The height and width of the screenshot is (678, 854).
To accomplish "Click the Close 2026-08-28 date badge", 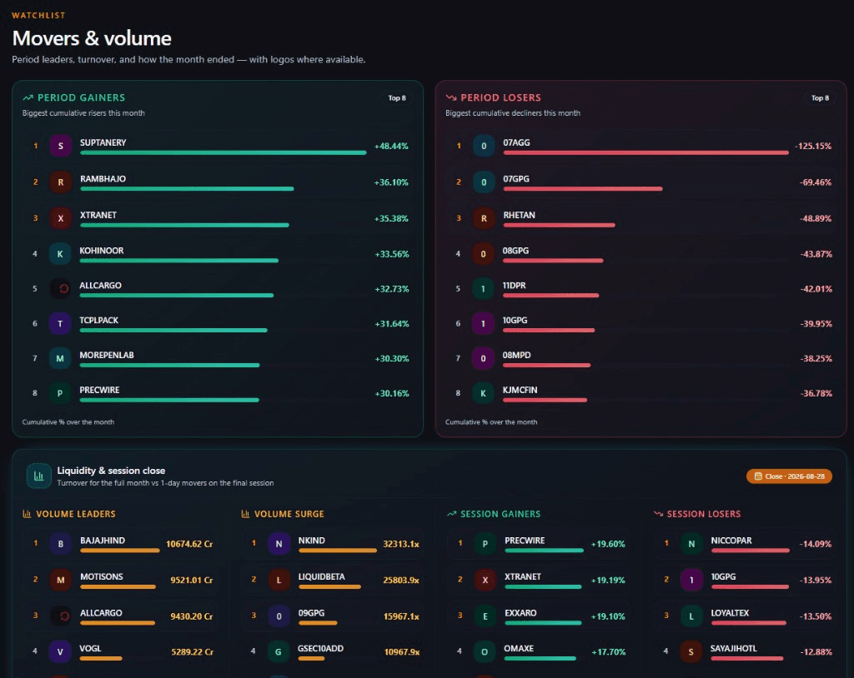I will pyautogui.click(x=789, y=476).
